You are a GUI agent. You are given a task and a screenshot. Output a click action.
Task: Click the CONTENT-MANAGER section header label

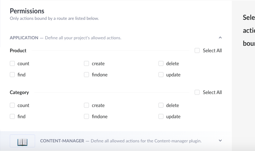[62, 141]
